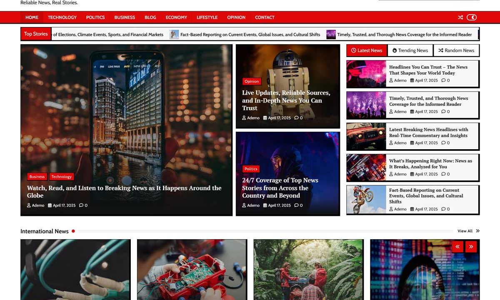Open the Lifestyle menu item
This screenshot has height=300, width=500.
[207, 17]
